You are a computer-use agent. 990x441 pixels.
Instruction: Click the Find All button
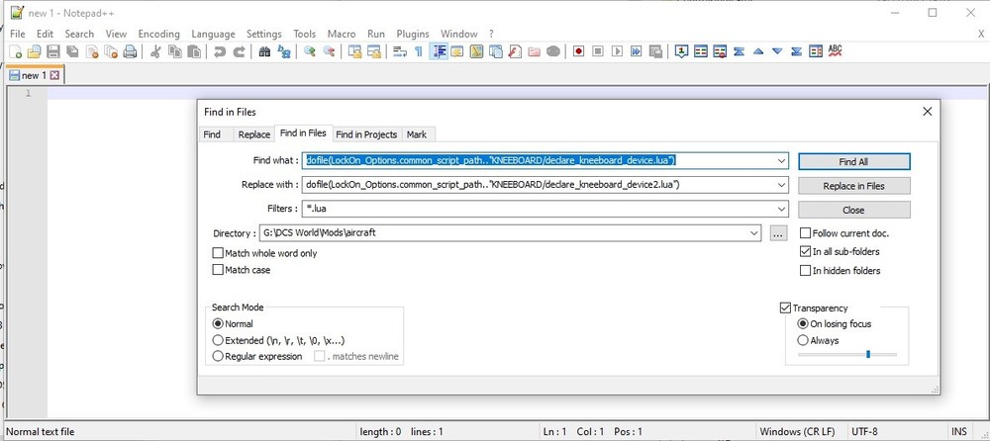tap(853, 161)
